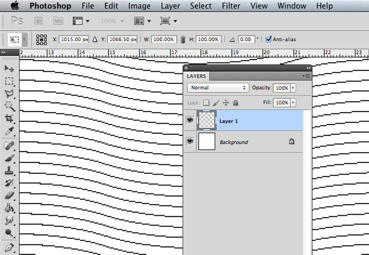Open the Fill percentage dropdown arrow
This screenshot has height=255, width=369.
293,103
